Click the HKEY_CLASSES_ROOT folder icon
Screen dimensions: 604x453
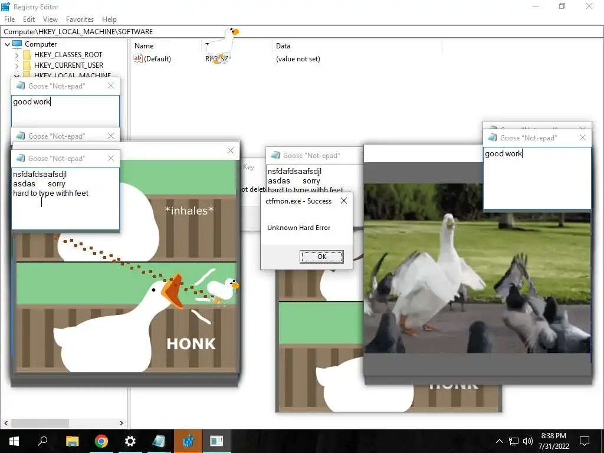pyautogui.click(x=27, y=55)
